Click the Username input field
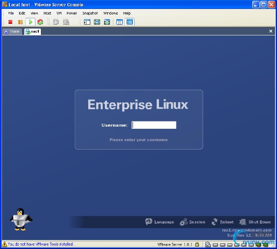 154,125
